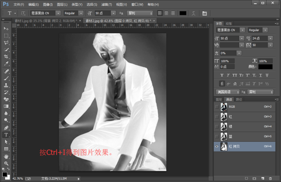Open the 图层(L) menu
The height and width of the screenshot is (182, 281).
(62, 4)
